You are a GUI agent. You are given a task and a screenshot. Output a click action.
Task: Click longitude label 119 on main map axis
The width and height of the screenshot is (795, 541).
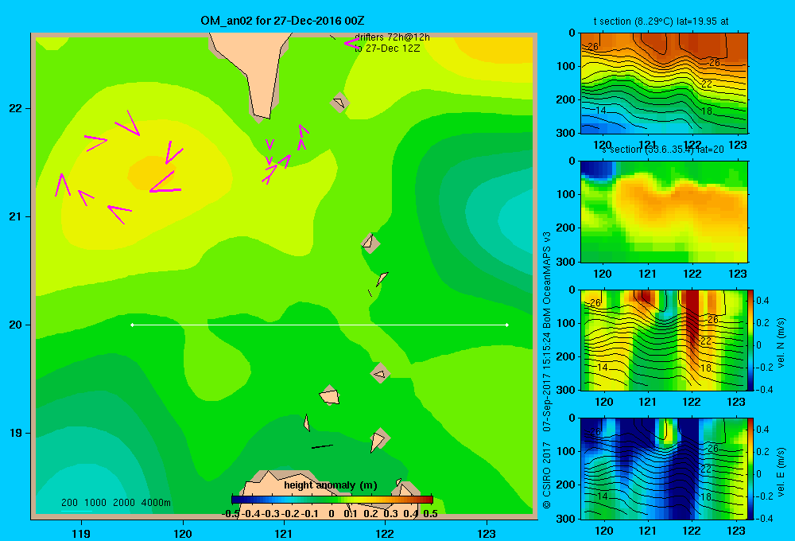click(x=81, y=533)
